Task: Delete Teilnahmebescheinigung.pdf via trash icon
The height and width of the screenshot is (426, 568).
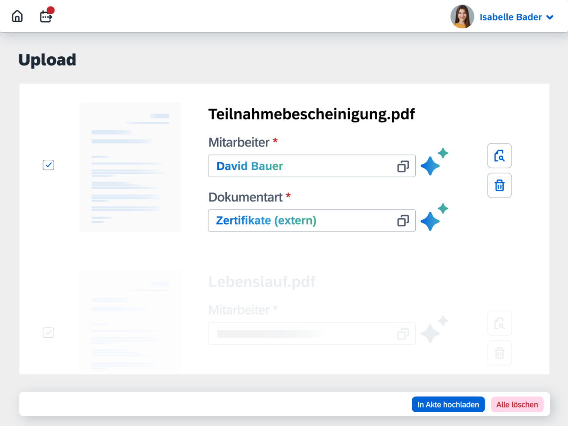Action: (x=499, y=185)
